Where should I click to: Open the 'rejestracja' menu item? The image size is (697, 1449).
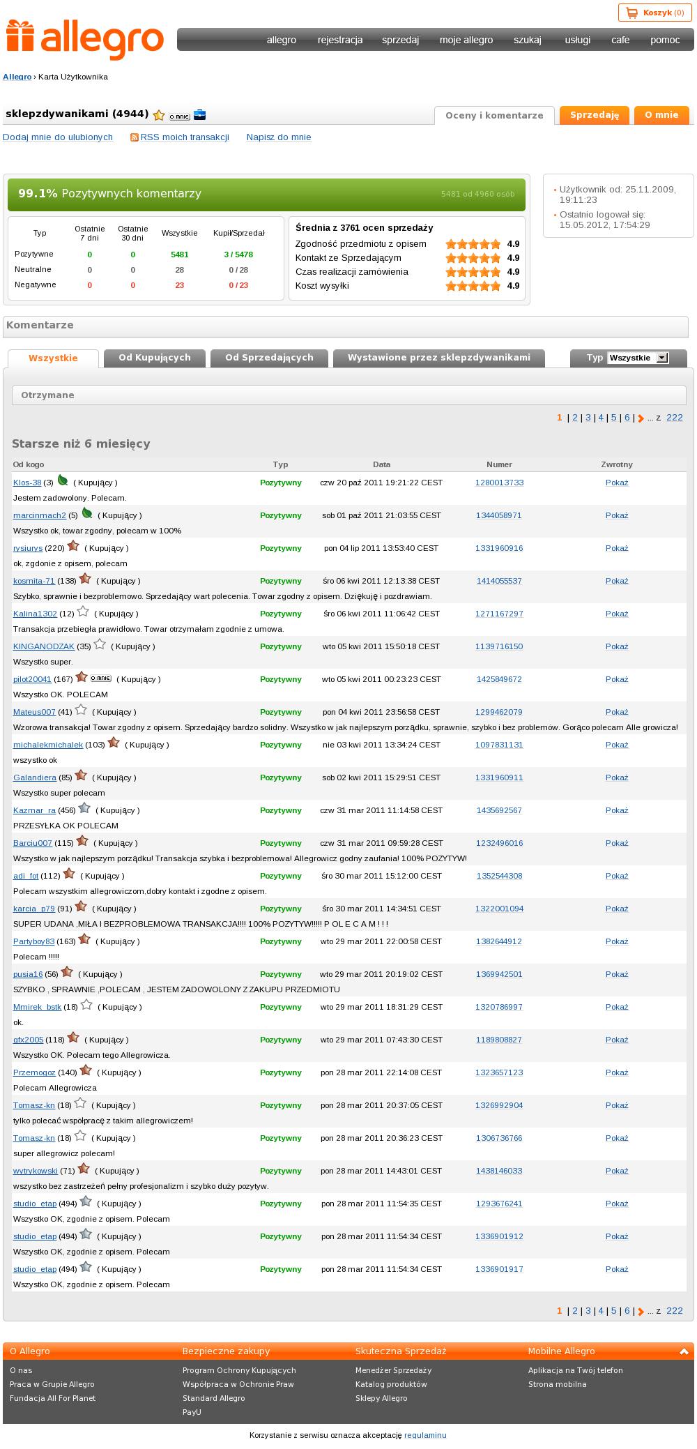pyautogui.click(x=340, y=40)
